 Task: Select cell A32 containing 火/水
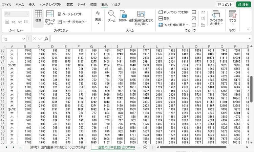12,65
